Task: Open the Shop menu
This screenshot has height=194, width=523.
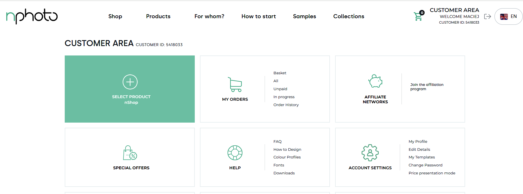Action: [115, 16]
